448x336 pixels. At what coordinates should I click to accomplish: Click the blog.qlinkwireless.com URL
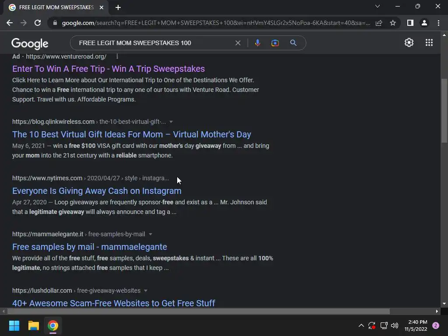click(x=53, y=122)
